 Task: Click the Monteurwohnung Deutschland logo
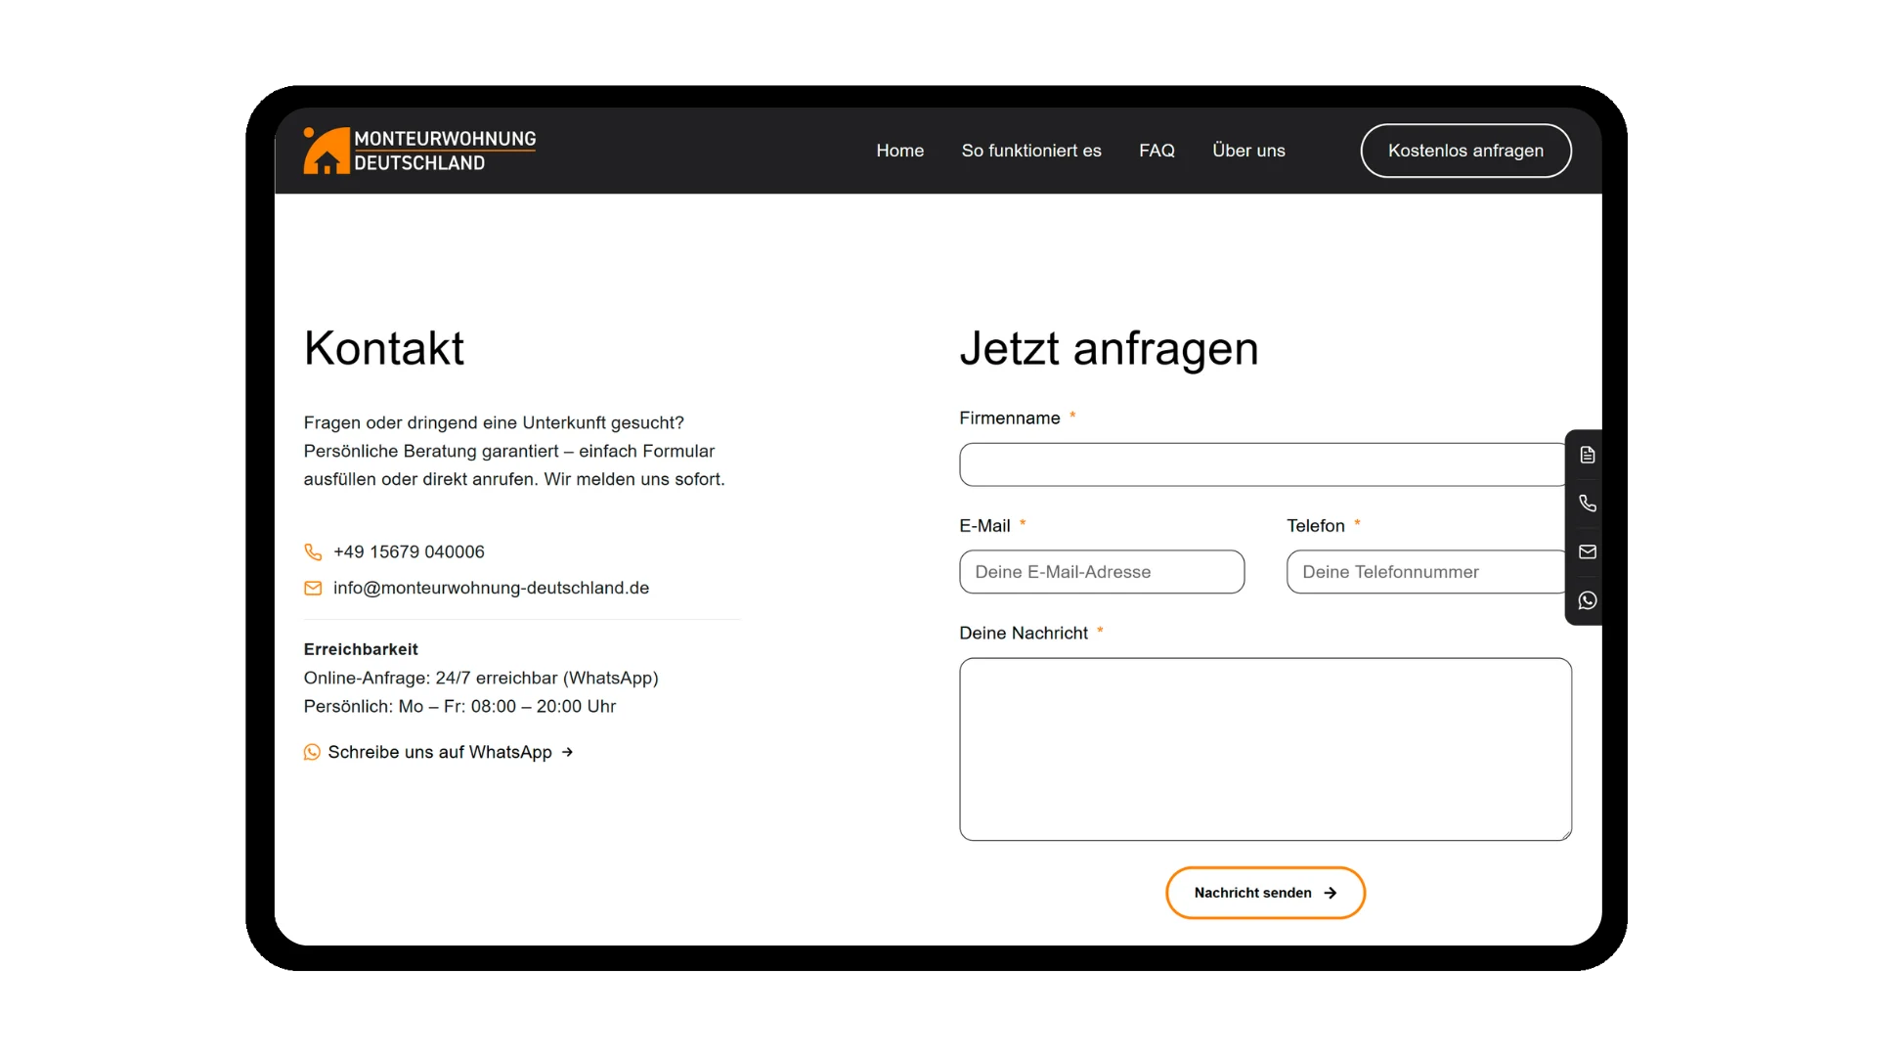[x=419, y=151]
